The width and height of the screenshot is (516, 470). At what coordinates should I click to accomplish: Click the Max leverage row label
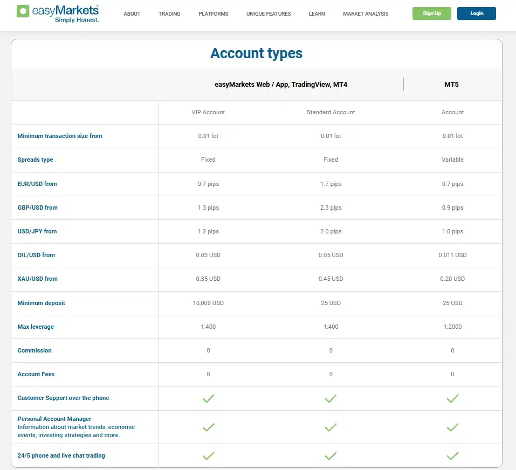click(x=36, y=327)
